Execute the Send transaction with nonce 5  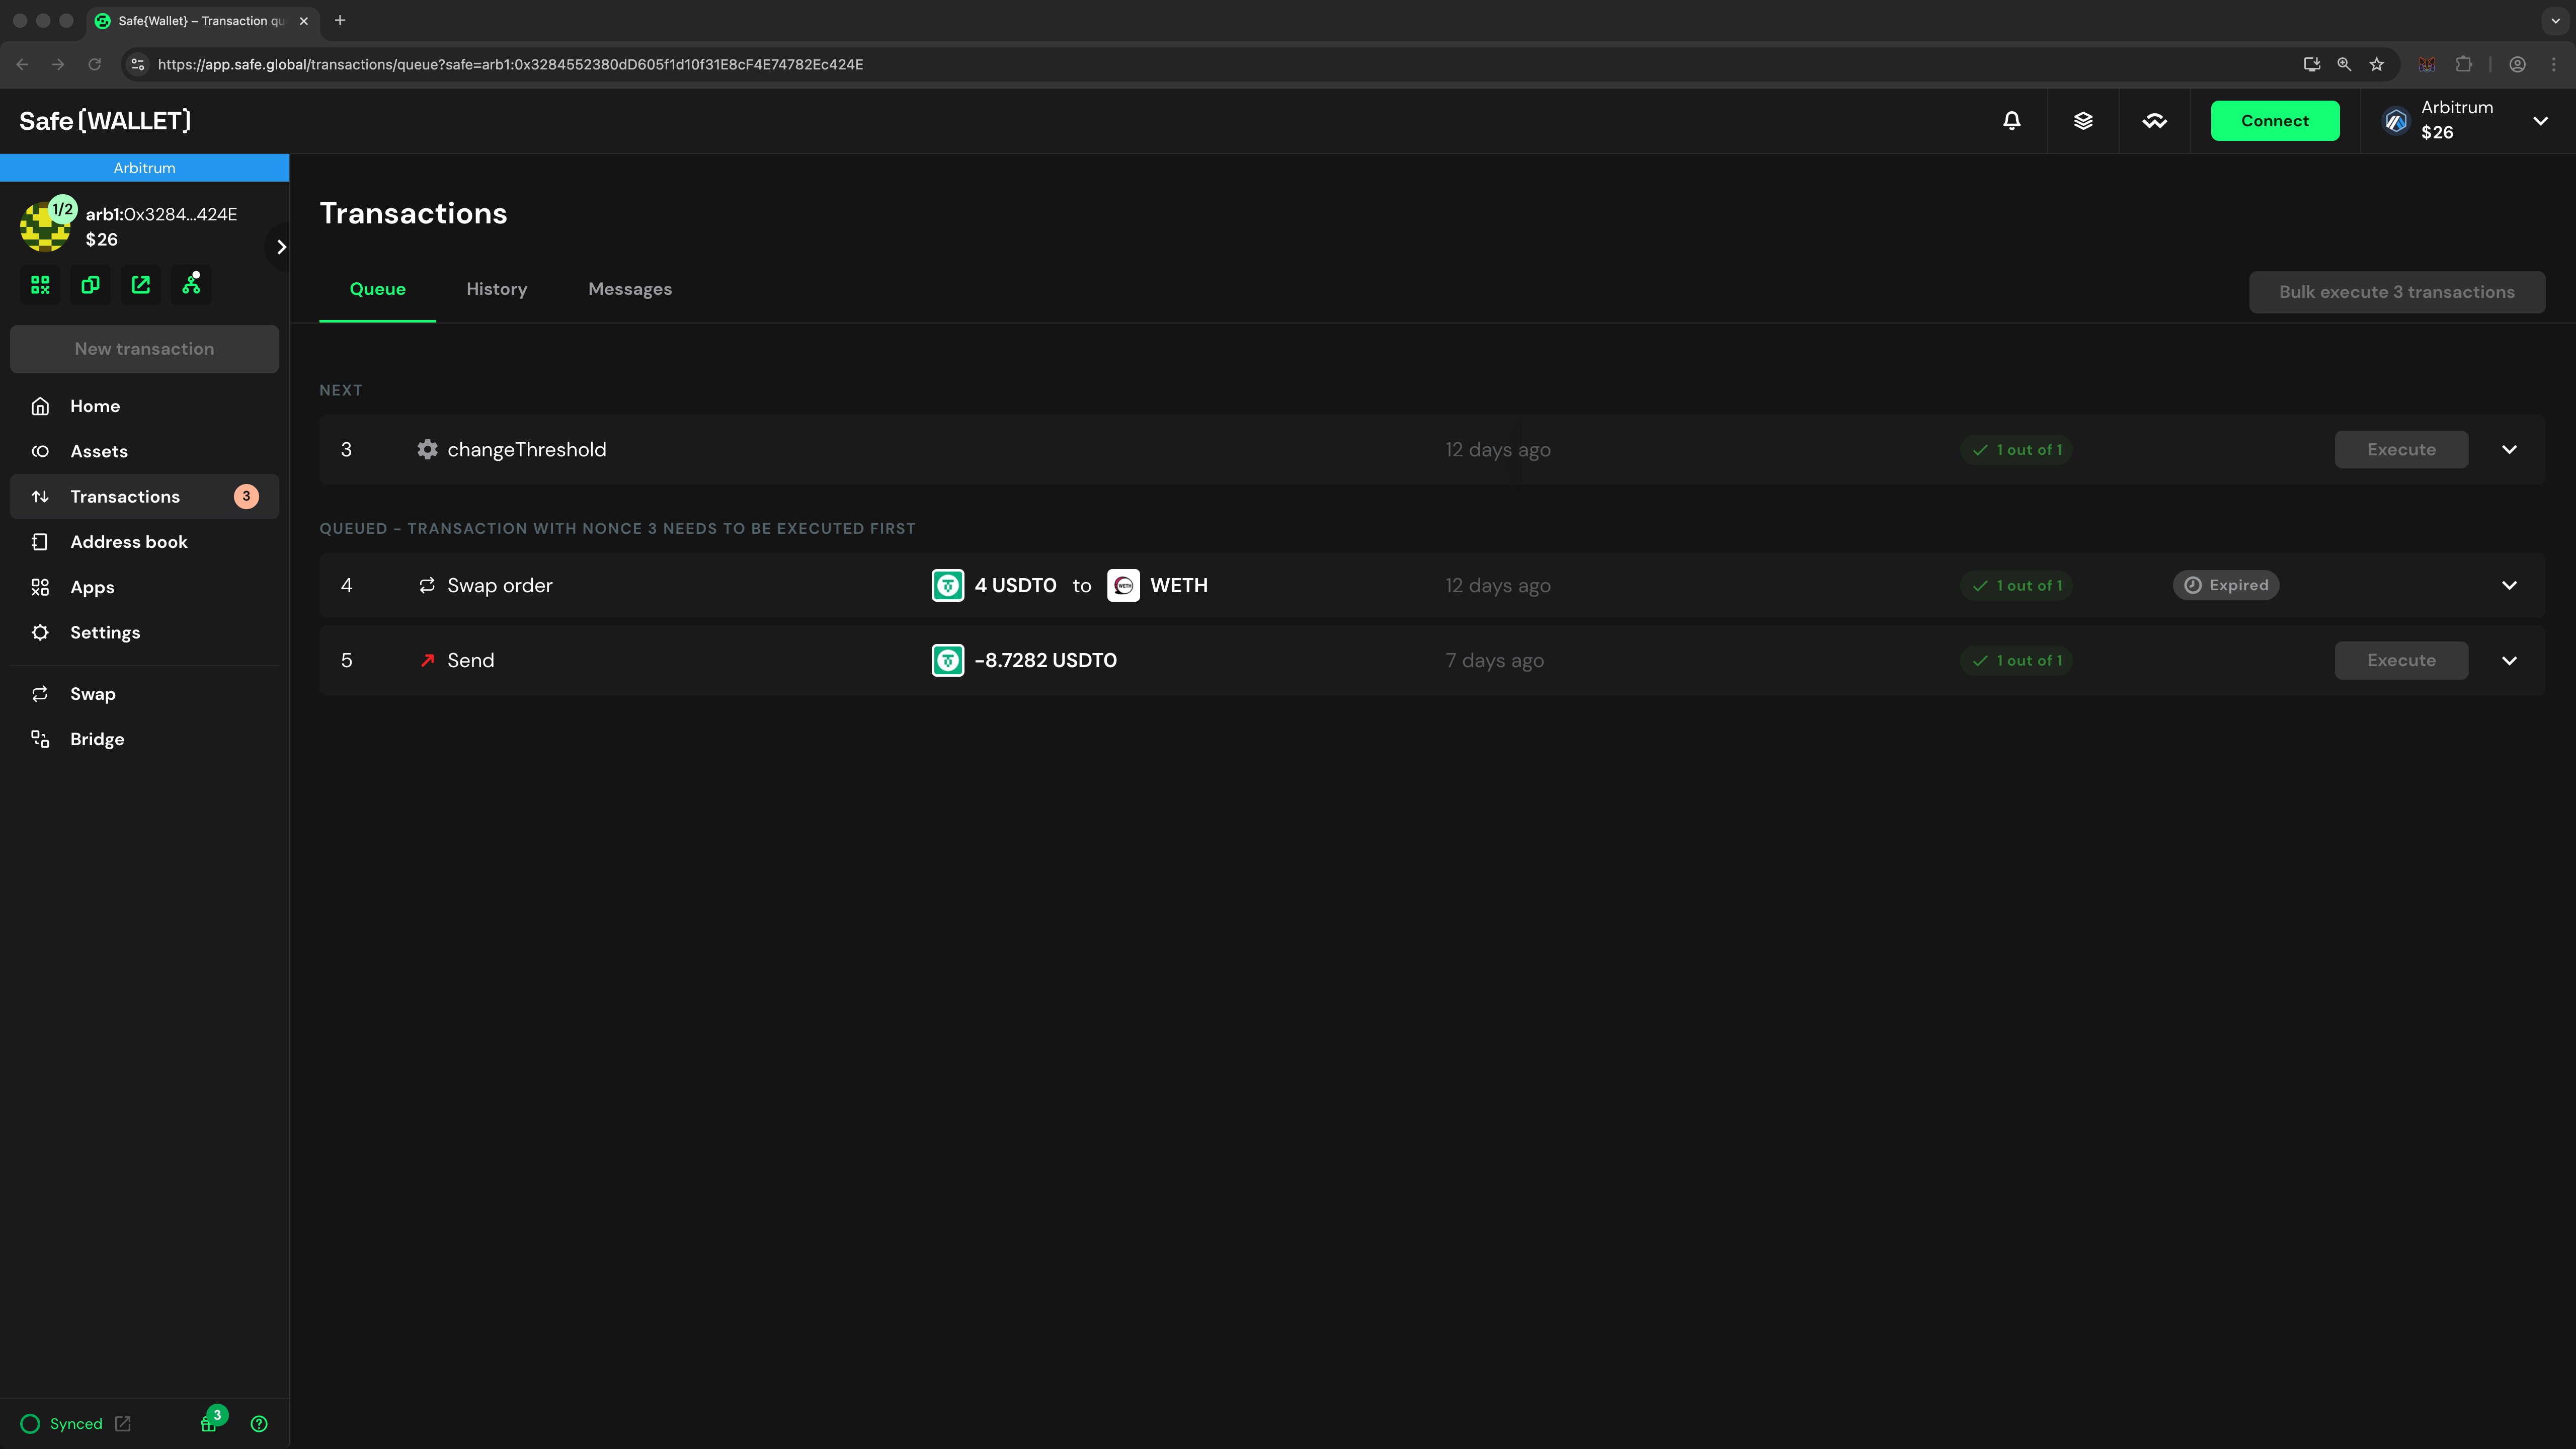pyautogui.click(x=2401, y=660)
